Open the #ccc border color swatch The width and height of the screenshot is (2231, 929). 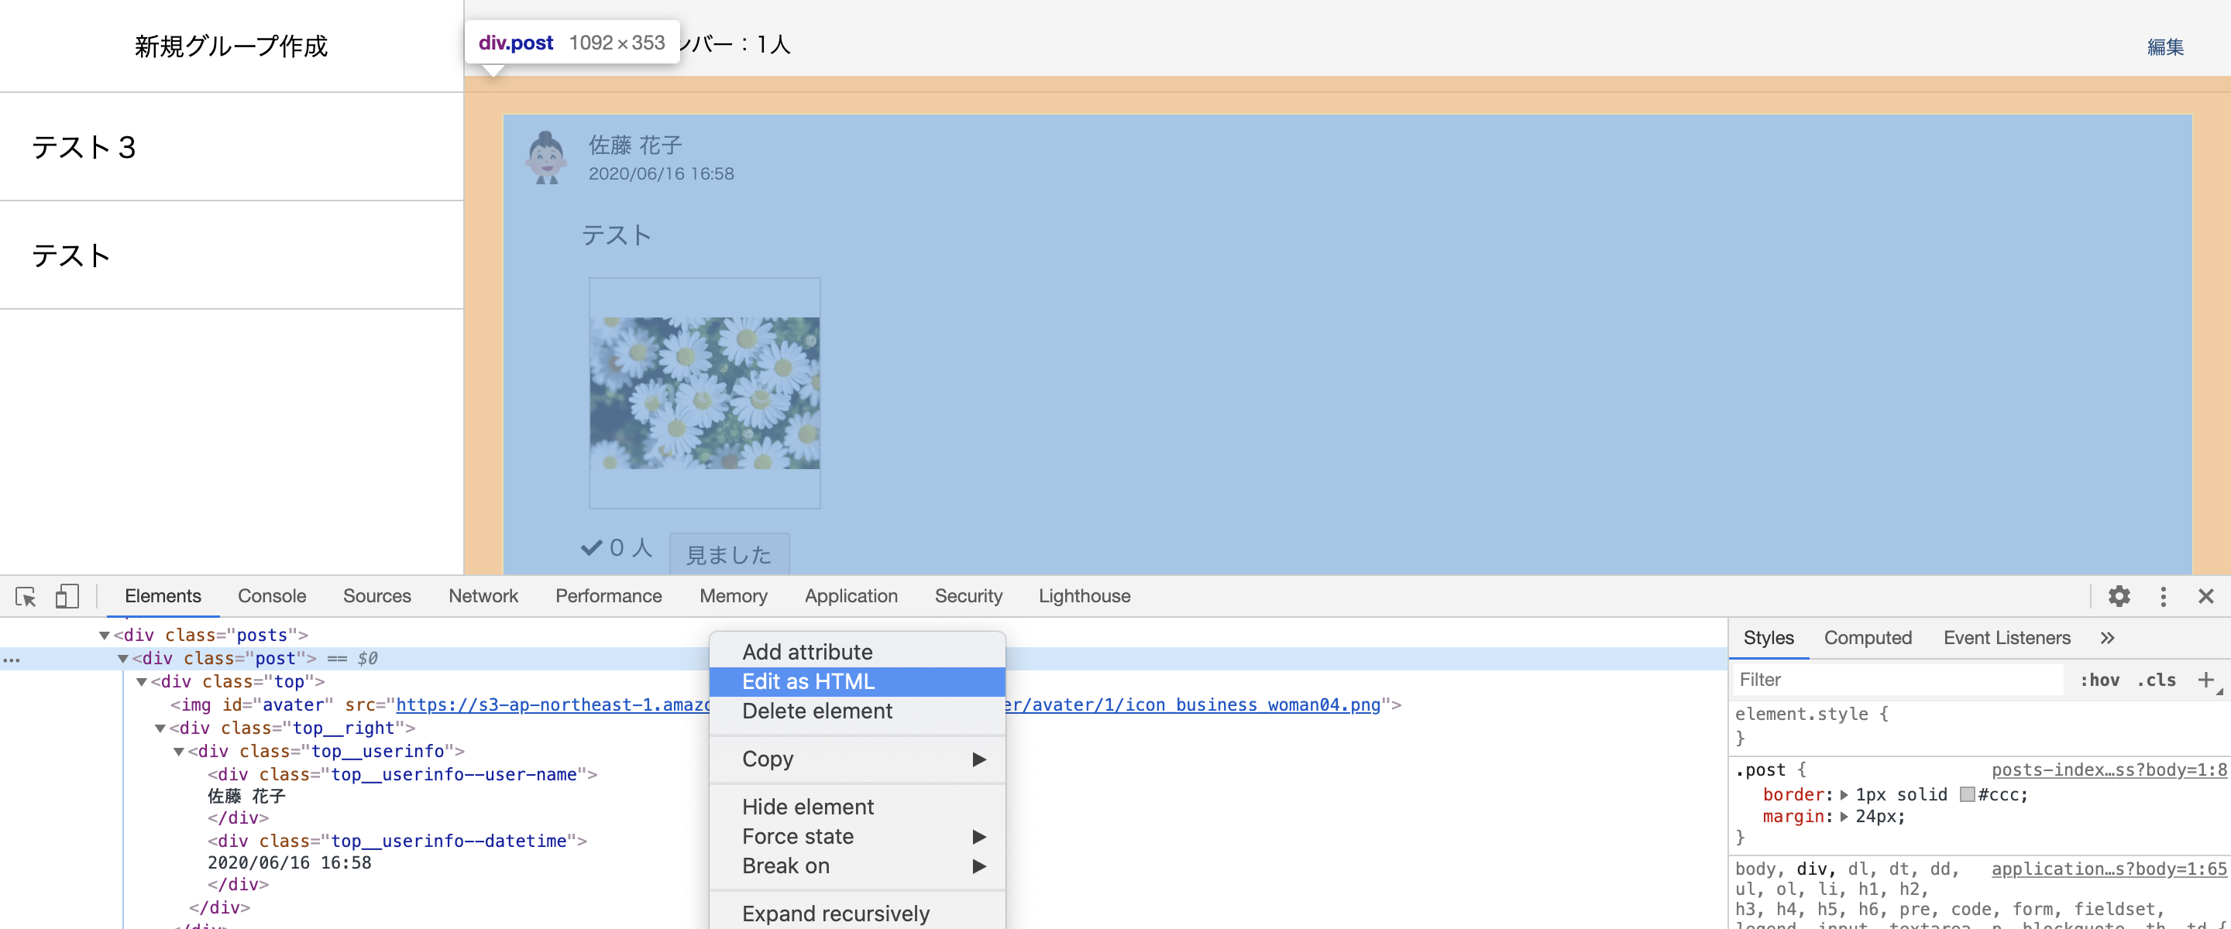click(x=1967, y=795)
